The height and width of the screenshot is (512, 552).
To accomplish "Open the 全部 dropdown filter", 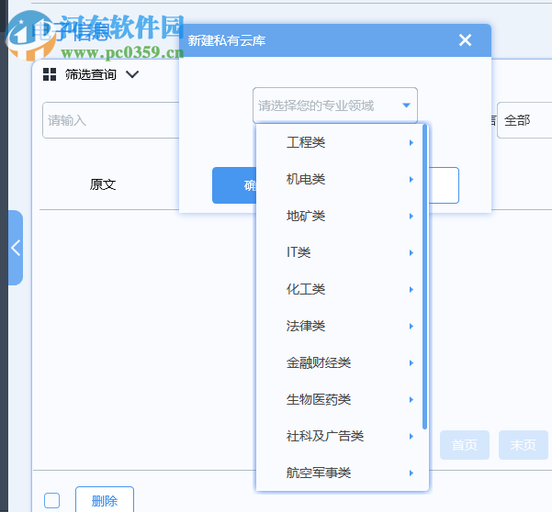I will point(524,120).
